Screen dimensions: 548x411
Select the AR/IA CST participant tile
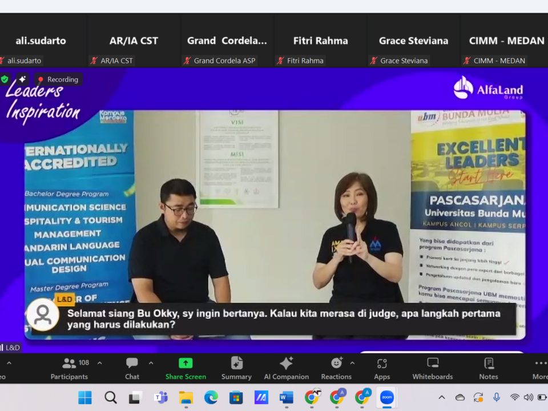[134, 41]
